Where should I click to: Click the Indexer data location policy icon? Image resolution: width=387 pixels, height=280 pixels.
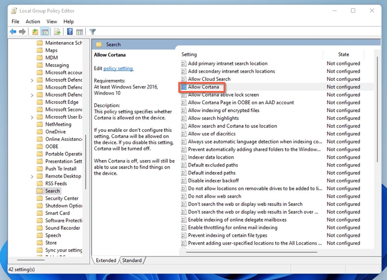pyautogui.click(x=184, y=157)
